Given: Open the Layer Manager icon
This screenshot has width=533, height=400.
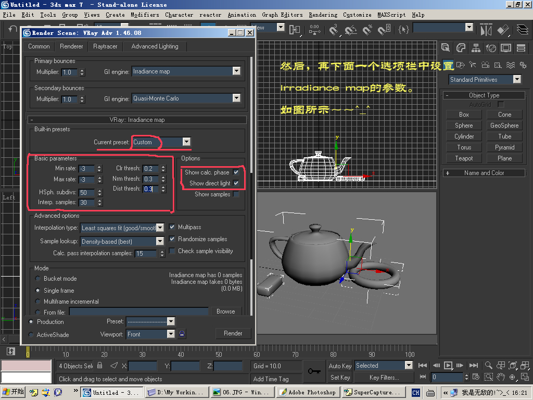Looking at the screenshot, I should tap(523, 30).
